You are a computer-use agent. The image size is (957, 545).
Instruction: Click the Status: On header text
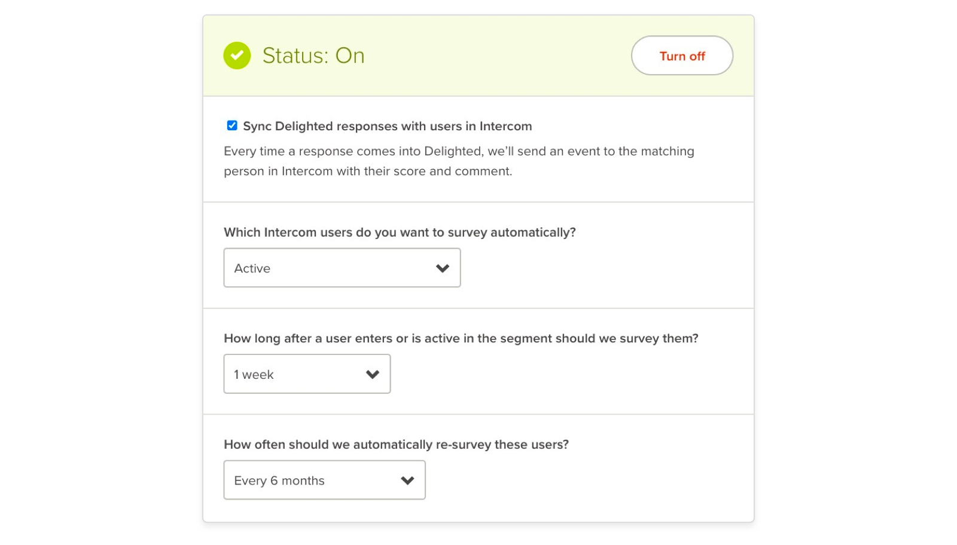pos(313,55)
